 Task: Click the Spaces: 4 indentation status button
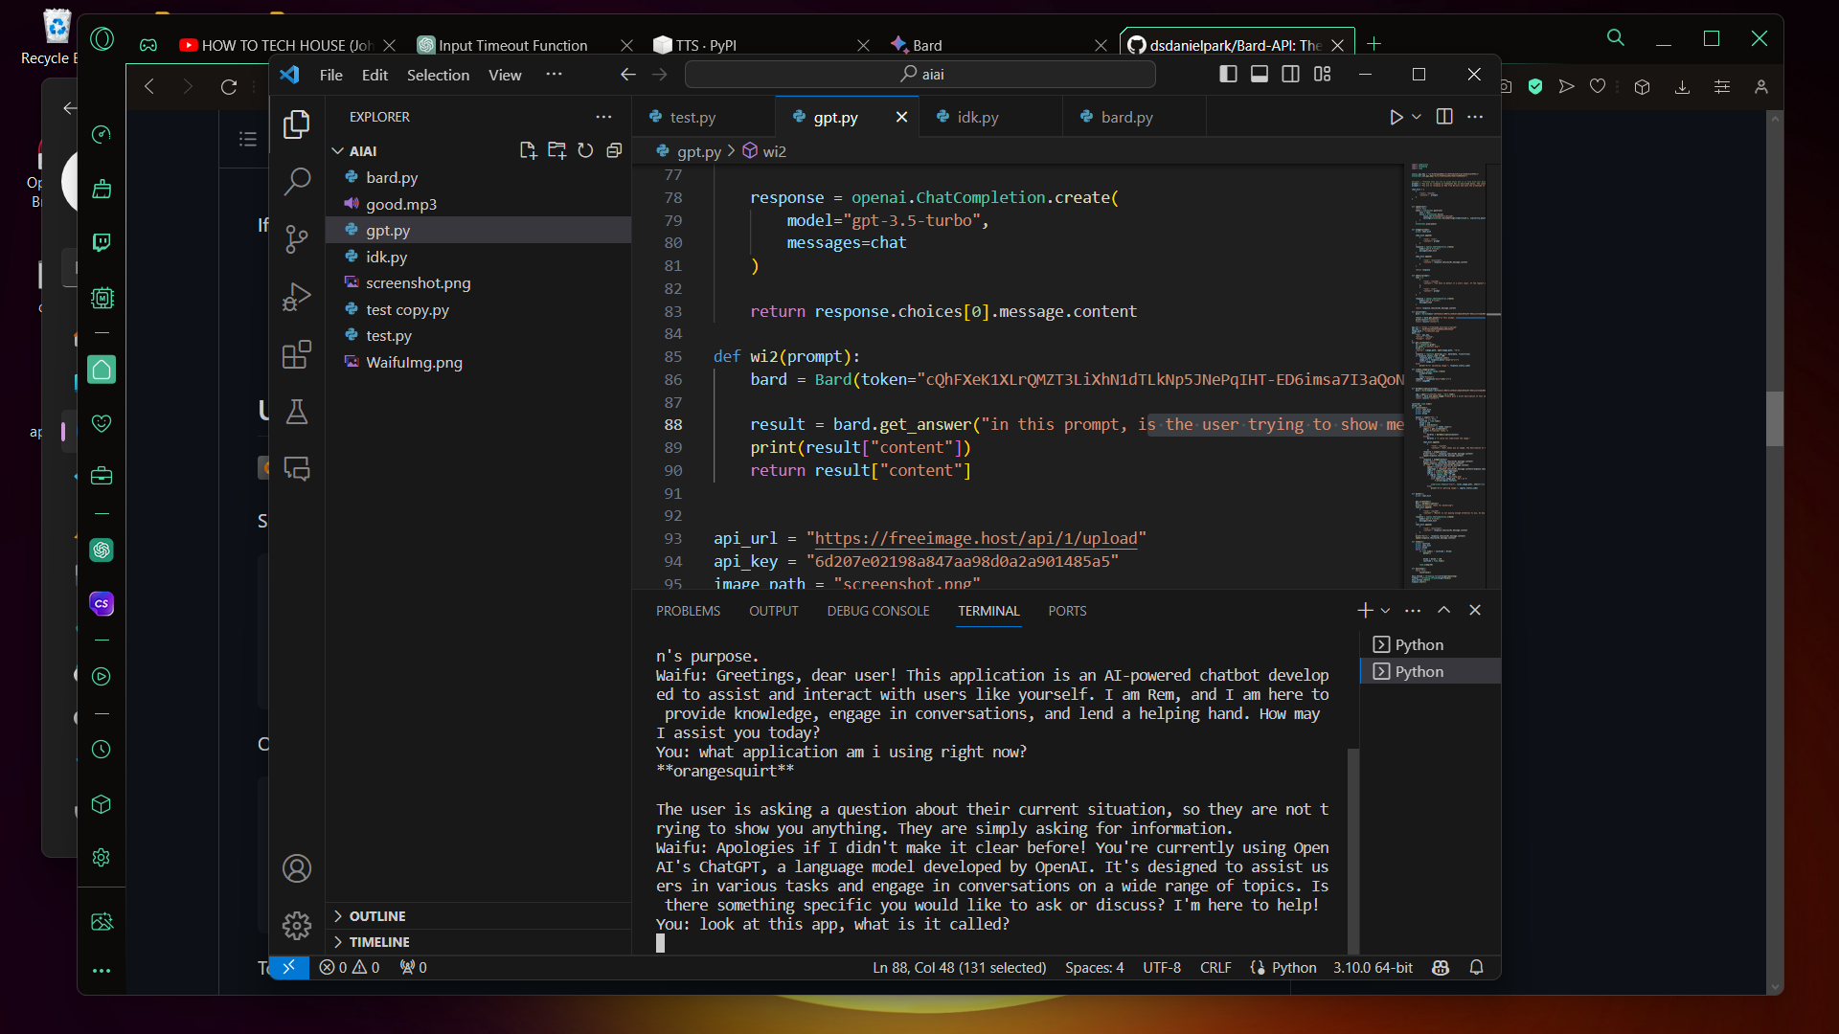click(x=1094, y=968)
